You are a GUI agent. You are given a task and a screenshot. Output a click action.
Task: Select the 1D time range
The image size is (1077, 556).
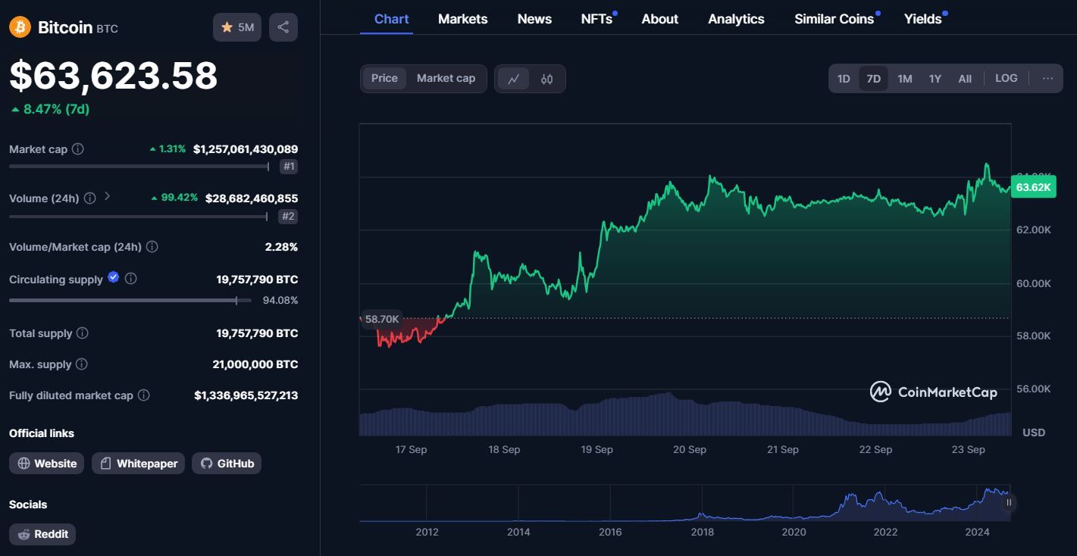coord(844,79)
